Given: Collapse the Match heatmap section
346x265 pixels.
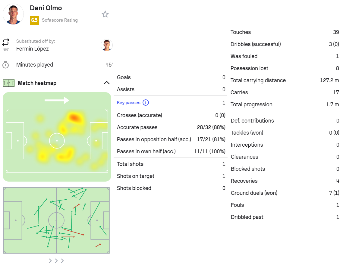Looking at the screenshot, I should (x=106, y=83).
